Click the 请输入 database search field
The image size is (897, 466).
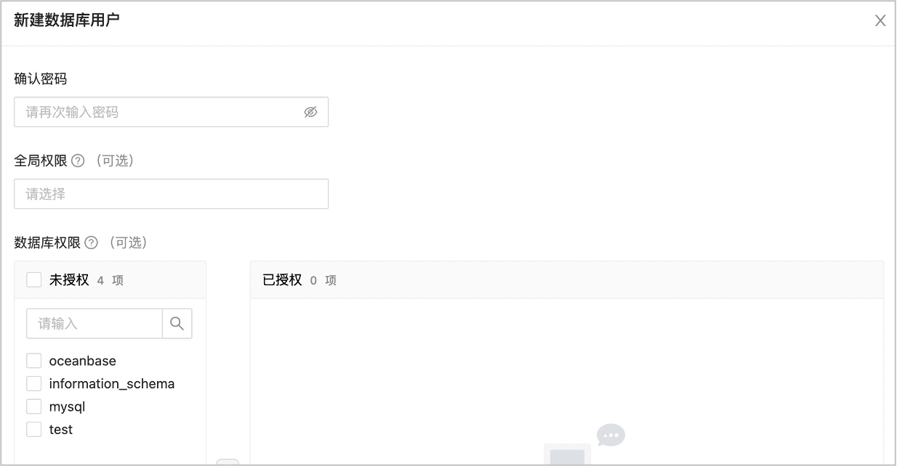point(94,324)
